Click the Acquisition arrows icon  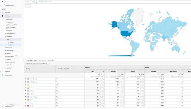pos(3,68)
